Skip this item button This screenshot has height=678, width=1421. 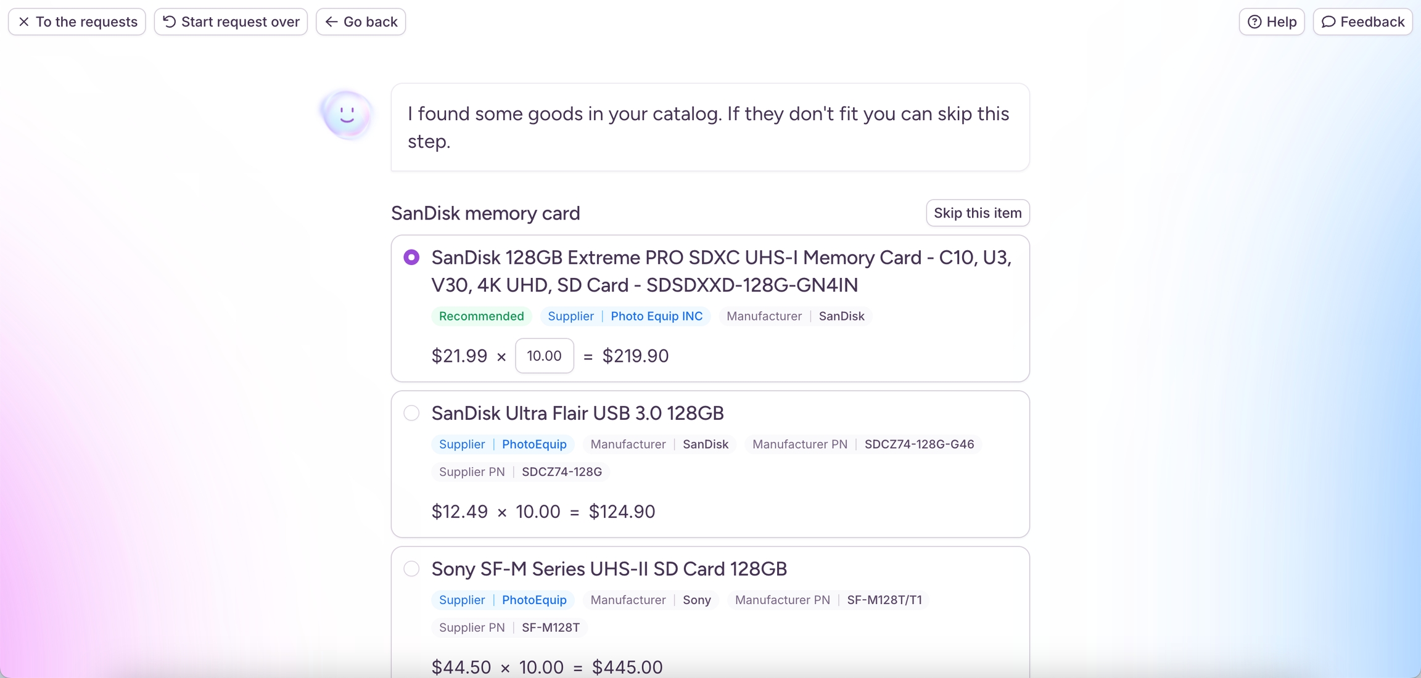[978, 213]
